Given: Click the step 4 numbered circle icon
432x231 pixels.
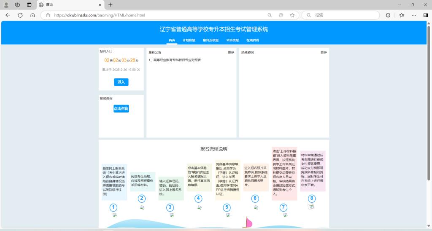Looking at the screenshot, I should (198, 199).
